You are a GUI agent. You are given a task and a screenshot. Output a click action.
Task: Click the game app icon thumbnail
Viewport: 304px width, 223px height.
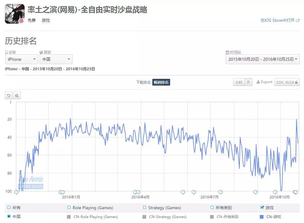pyautogui.click(x=15, y=14)
